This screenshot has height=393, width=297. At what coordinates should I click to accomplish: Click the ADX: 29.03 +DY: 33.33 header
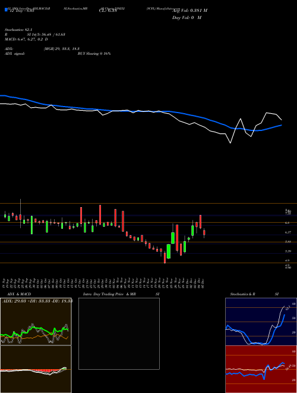coord(37,301)
